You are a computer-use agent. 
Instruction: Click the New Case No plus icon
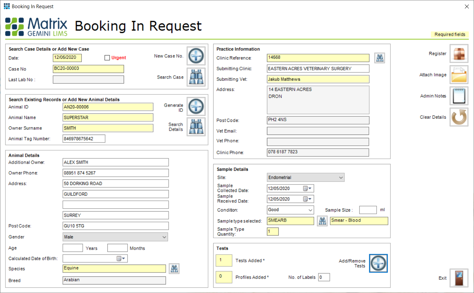[196, 56]
